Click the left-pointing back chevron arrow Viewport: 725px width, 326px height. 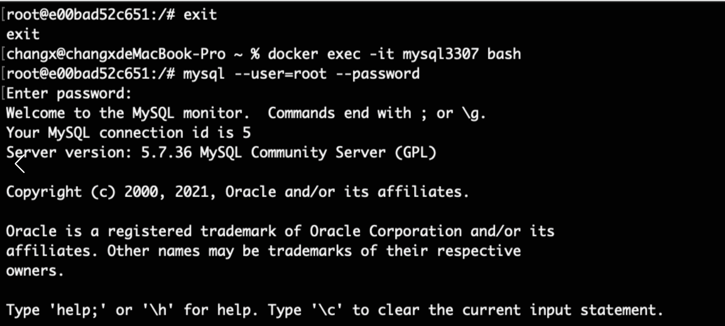(20, 164)
